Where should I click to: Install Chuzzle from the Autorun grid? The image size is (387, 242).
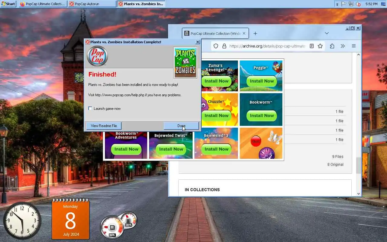216,116
